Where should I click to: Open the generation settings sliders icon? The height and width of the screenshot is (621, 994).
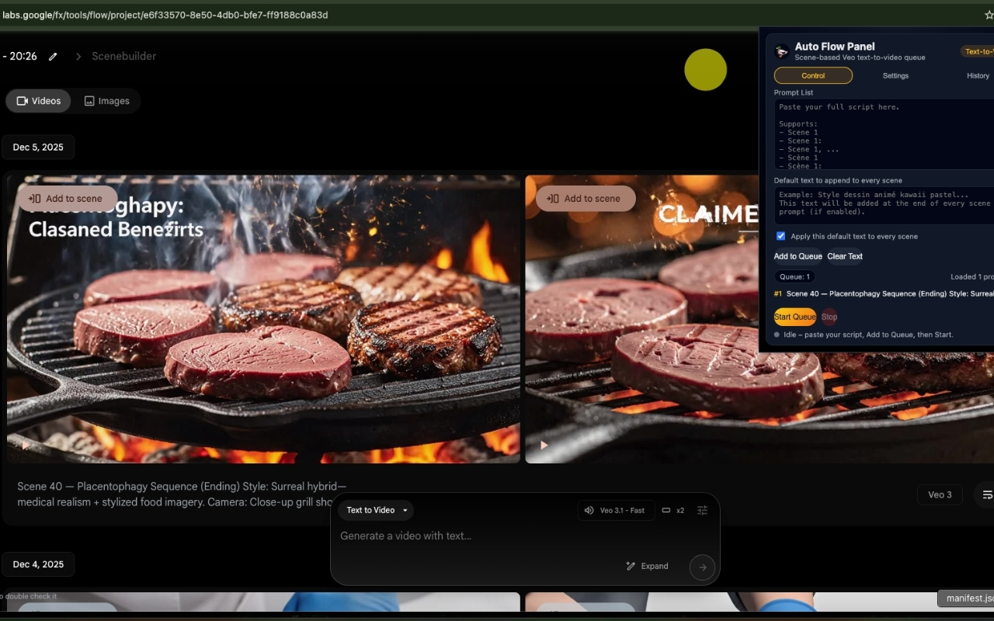pos(702,510)
